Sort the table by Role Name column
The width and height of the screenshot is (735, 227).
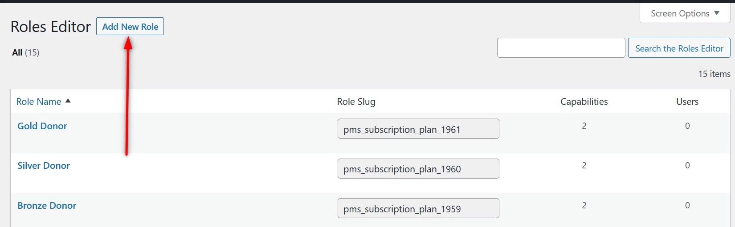(39, 102)
